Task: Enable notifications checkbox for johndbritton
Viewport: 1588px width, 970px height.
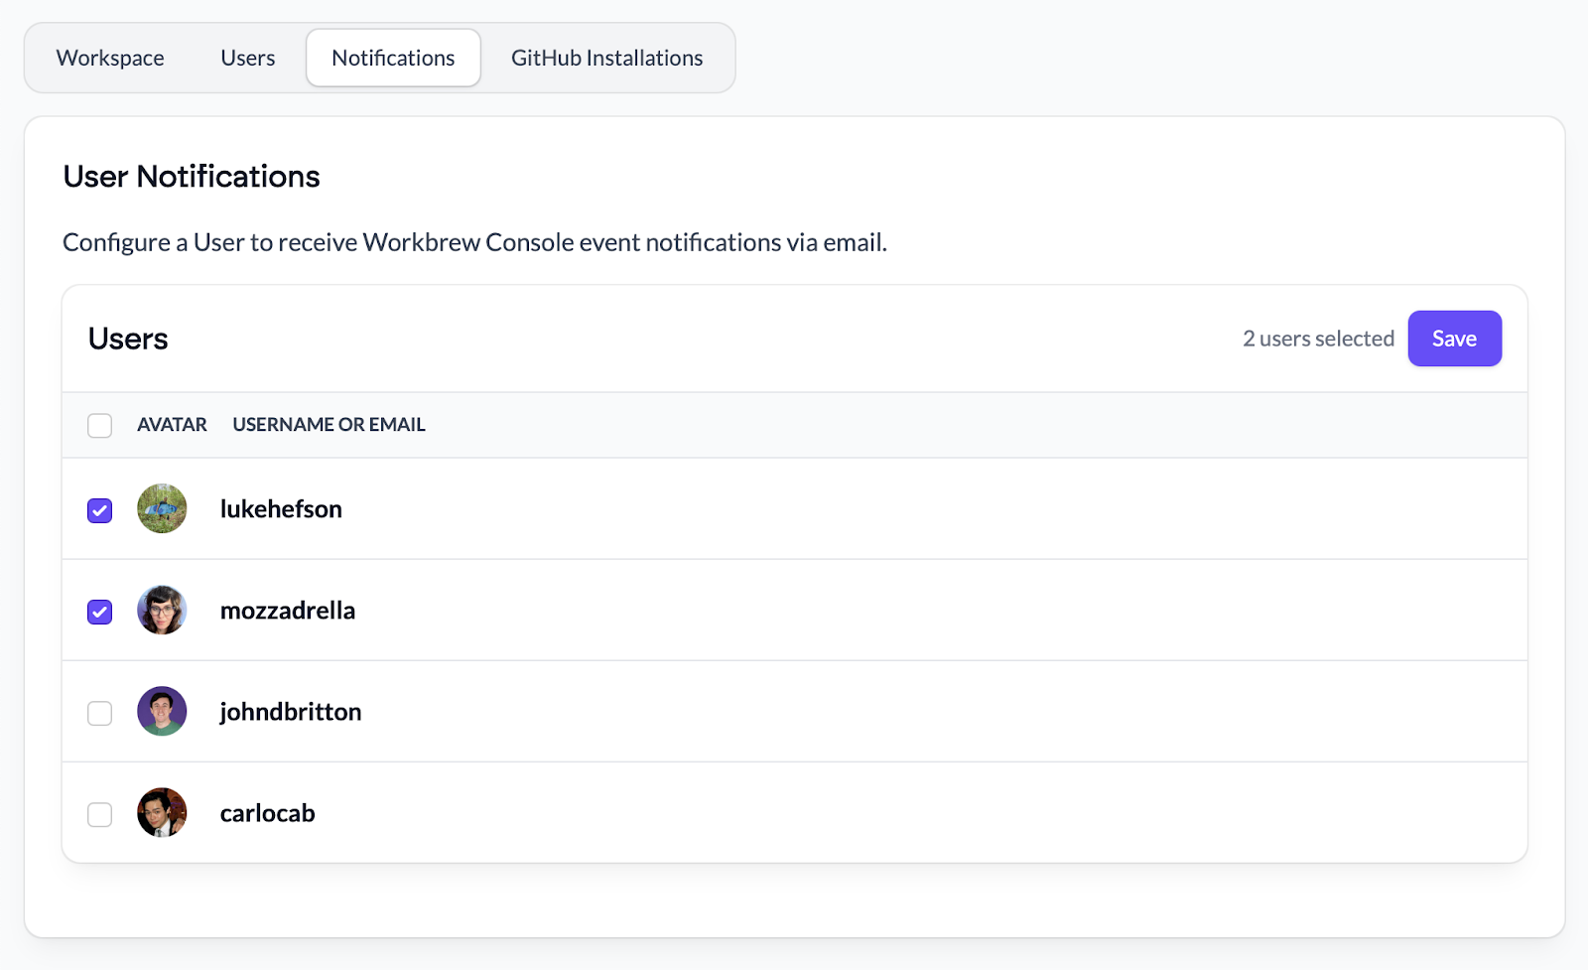Action: [x=100, y=713]
